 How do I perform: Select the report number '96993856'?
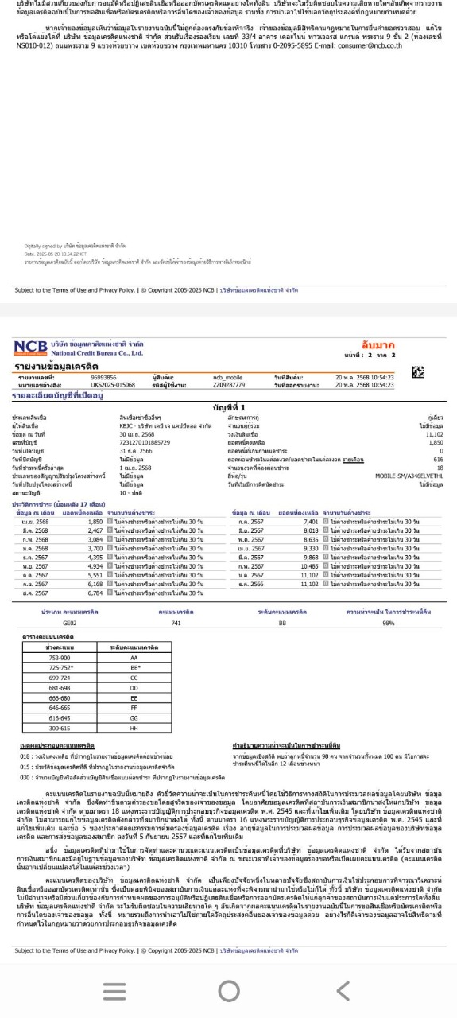104,377
